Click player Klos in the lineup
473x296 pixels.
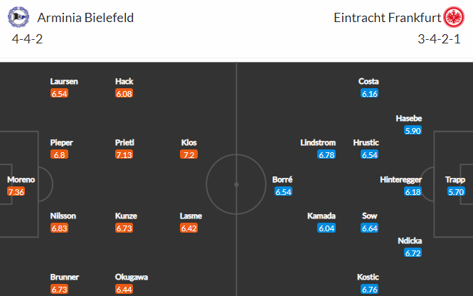click(189, 142)
